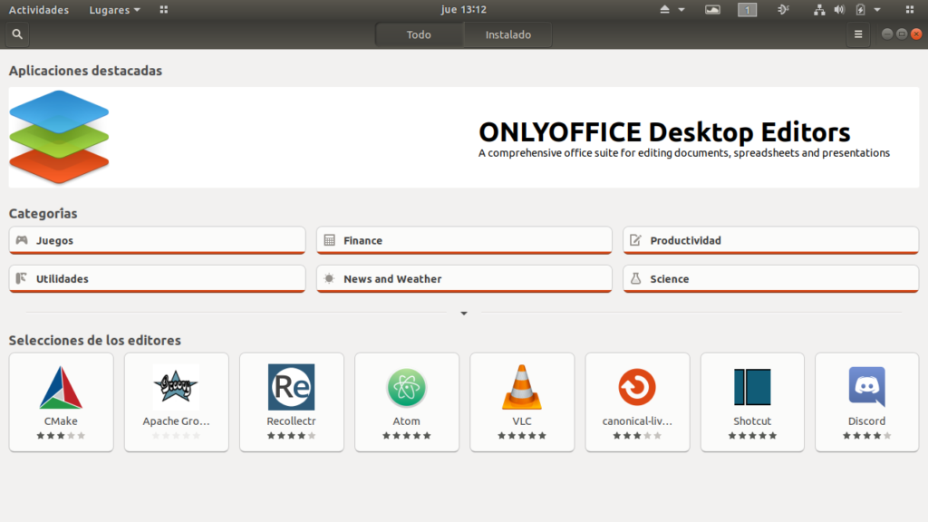Open the Atom editor app tile
Image resolution: width=928 pixels, height=522 pixels.
coord(407,402)
